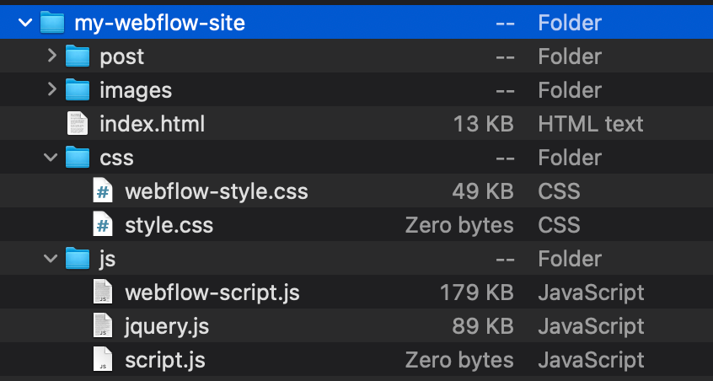Click Folder kind of js row
This screenshot has height=381, width=713.
click(570, 259)
